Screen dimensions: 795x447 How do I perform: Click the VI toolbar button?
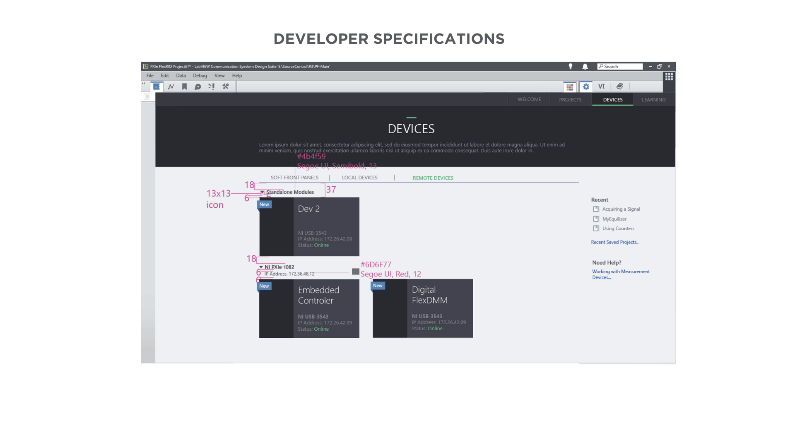601,86
